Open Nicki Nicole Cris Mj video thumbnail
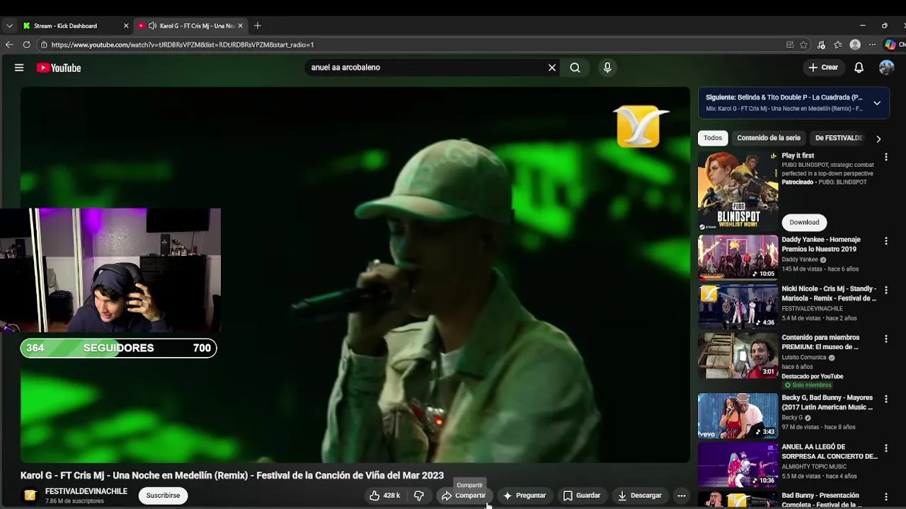 click(738, 306)
